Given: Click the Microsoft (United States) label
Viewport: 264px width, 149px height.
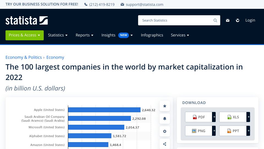Looking at the screenshot, I should [46, 127].
